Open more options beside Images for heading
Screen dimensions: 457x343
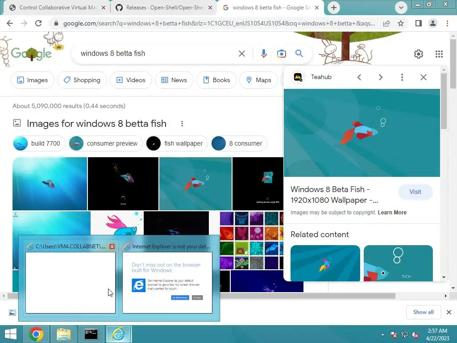182,124
